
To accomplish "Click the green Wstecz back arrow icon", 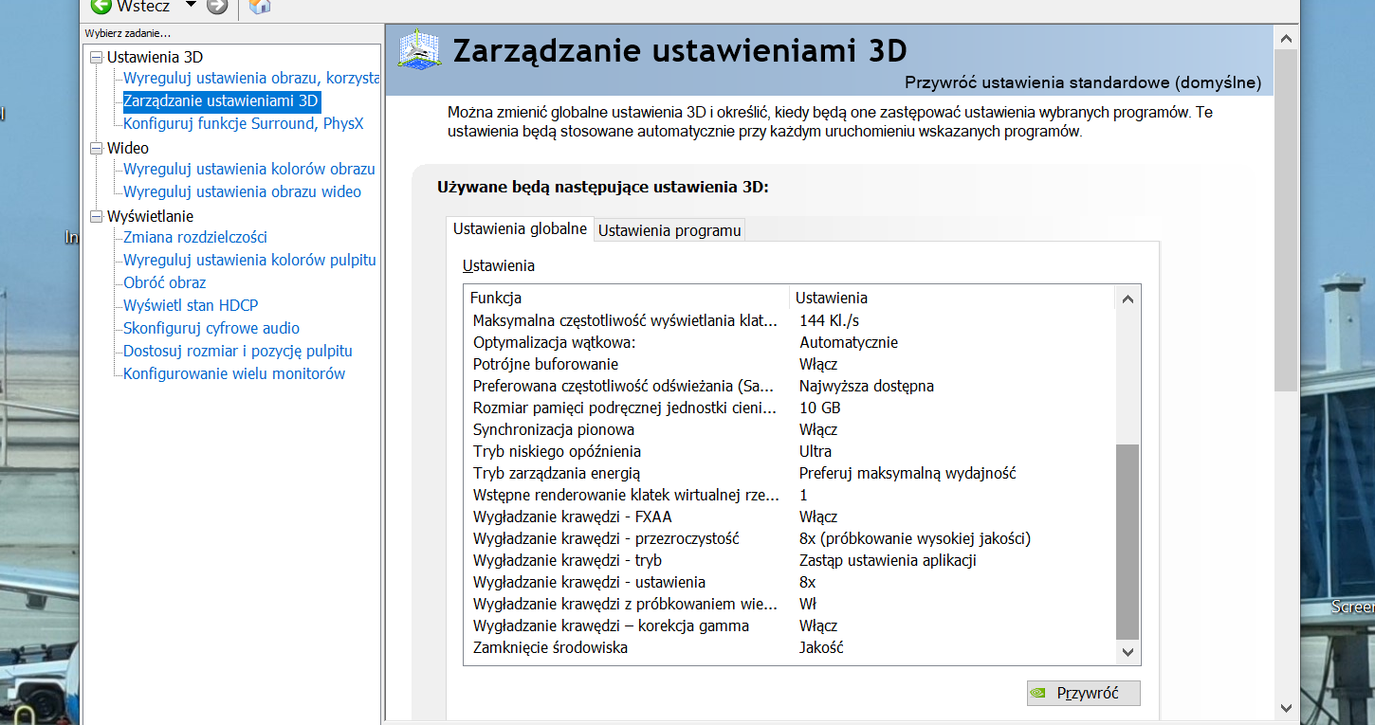I will pos(101,7).
